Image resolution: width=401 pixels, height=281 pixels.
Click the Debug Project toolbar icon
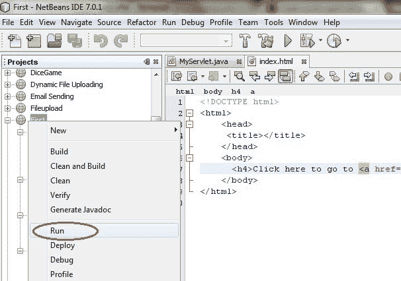click(308, 40)
